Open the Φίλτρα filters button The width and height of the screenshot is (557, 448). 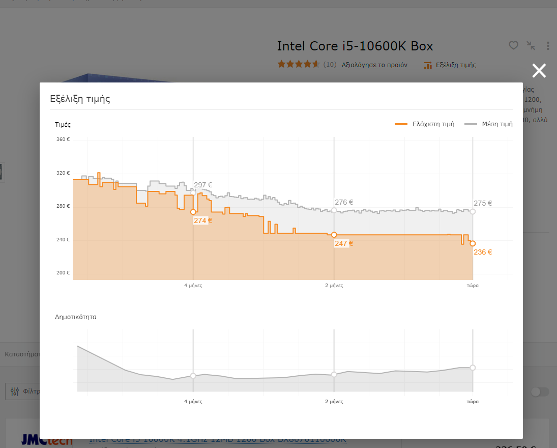click(x=23, y=391)
